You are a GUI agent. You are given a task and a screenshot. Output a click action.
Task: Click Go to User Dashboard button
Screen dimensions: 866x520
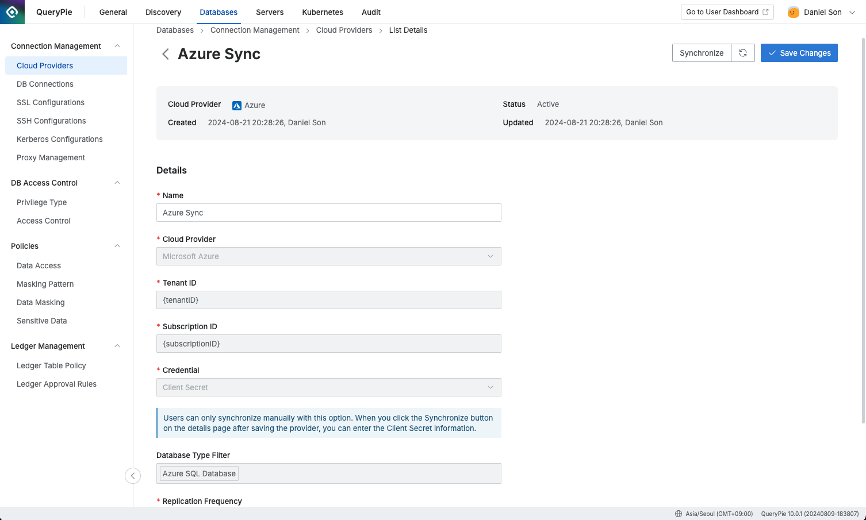pos(727,12)
